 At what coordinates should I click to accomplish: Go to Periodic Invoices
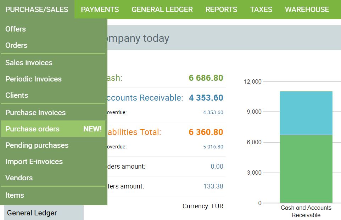(x=33, y=79)
